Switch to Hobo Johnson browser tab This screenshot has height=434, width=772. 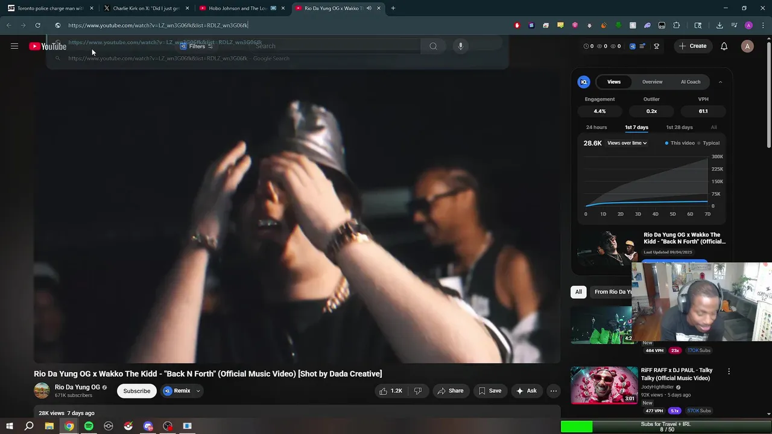[x=242, y=8]
